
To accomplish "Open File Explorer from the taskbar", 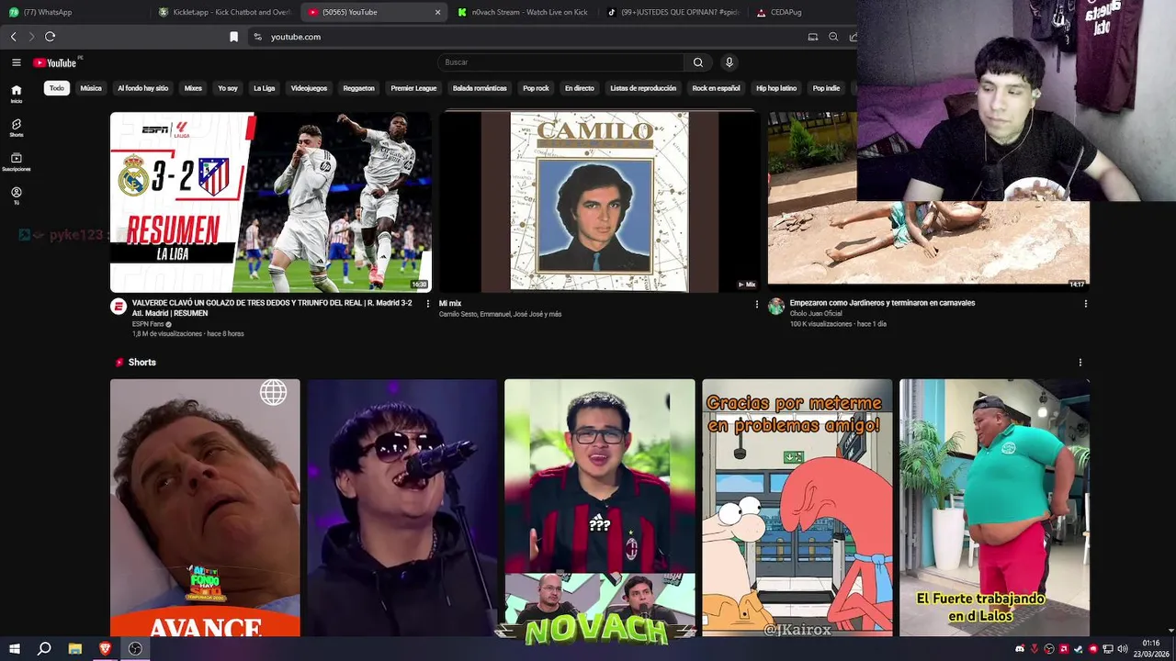I will point(75,649).
